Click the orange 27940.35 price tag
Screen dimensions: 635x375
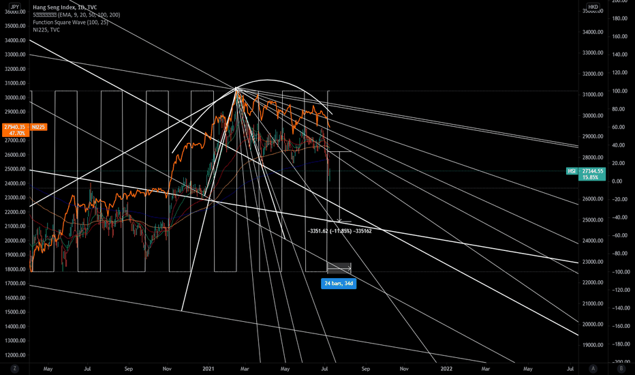pos(16,130)
